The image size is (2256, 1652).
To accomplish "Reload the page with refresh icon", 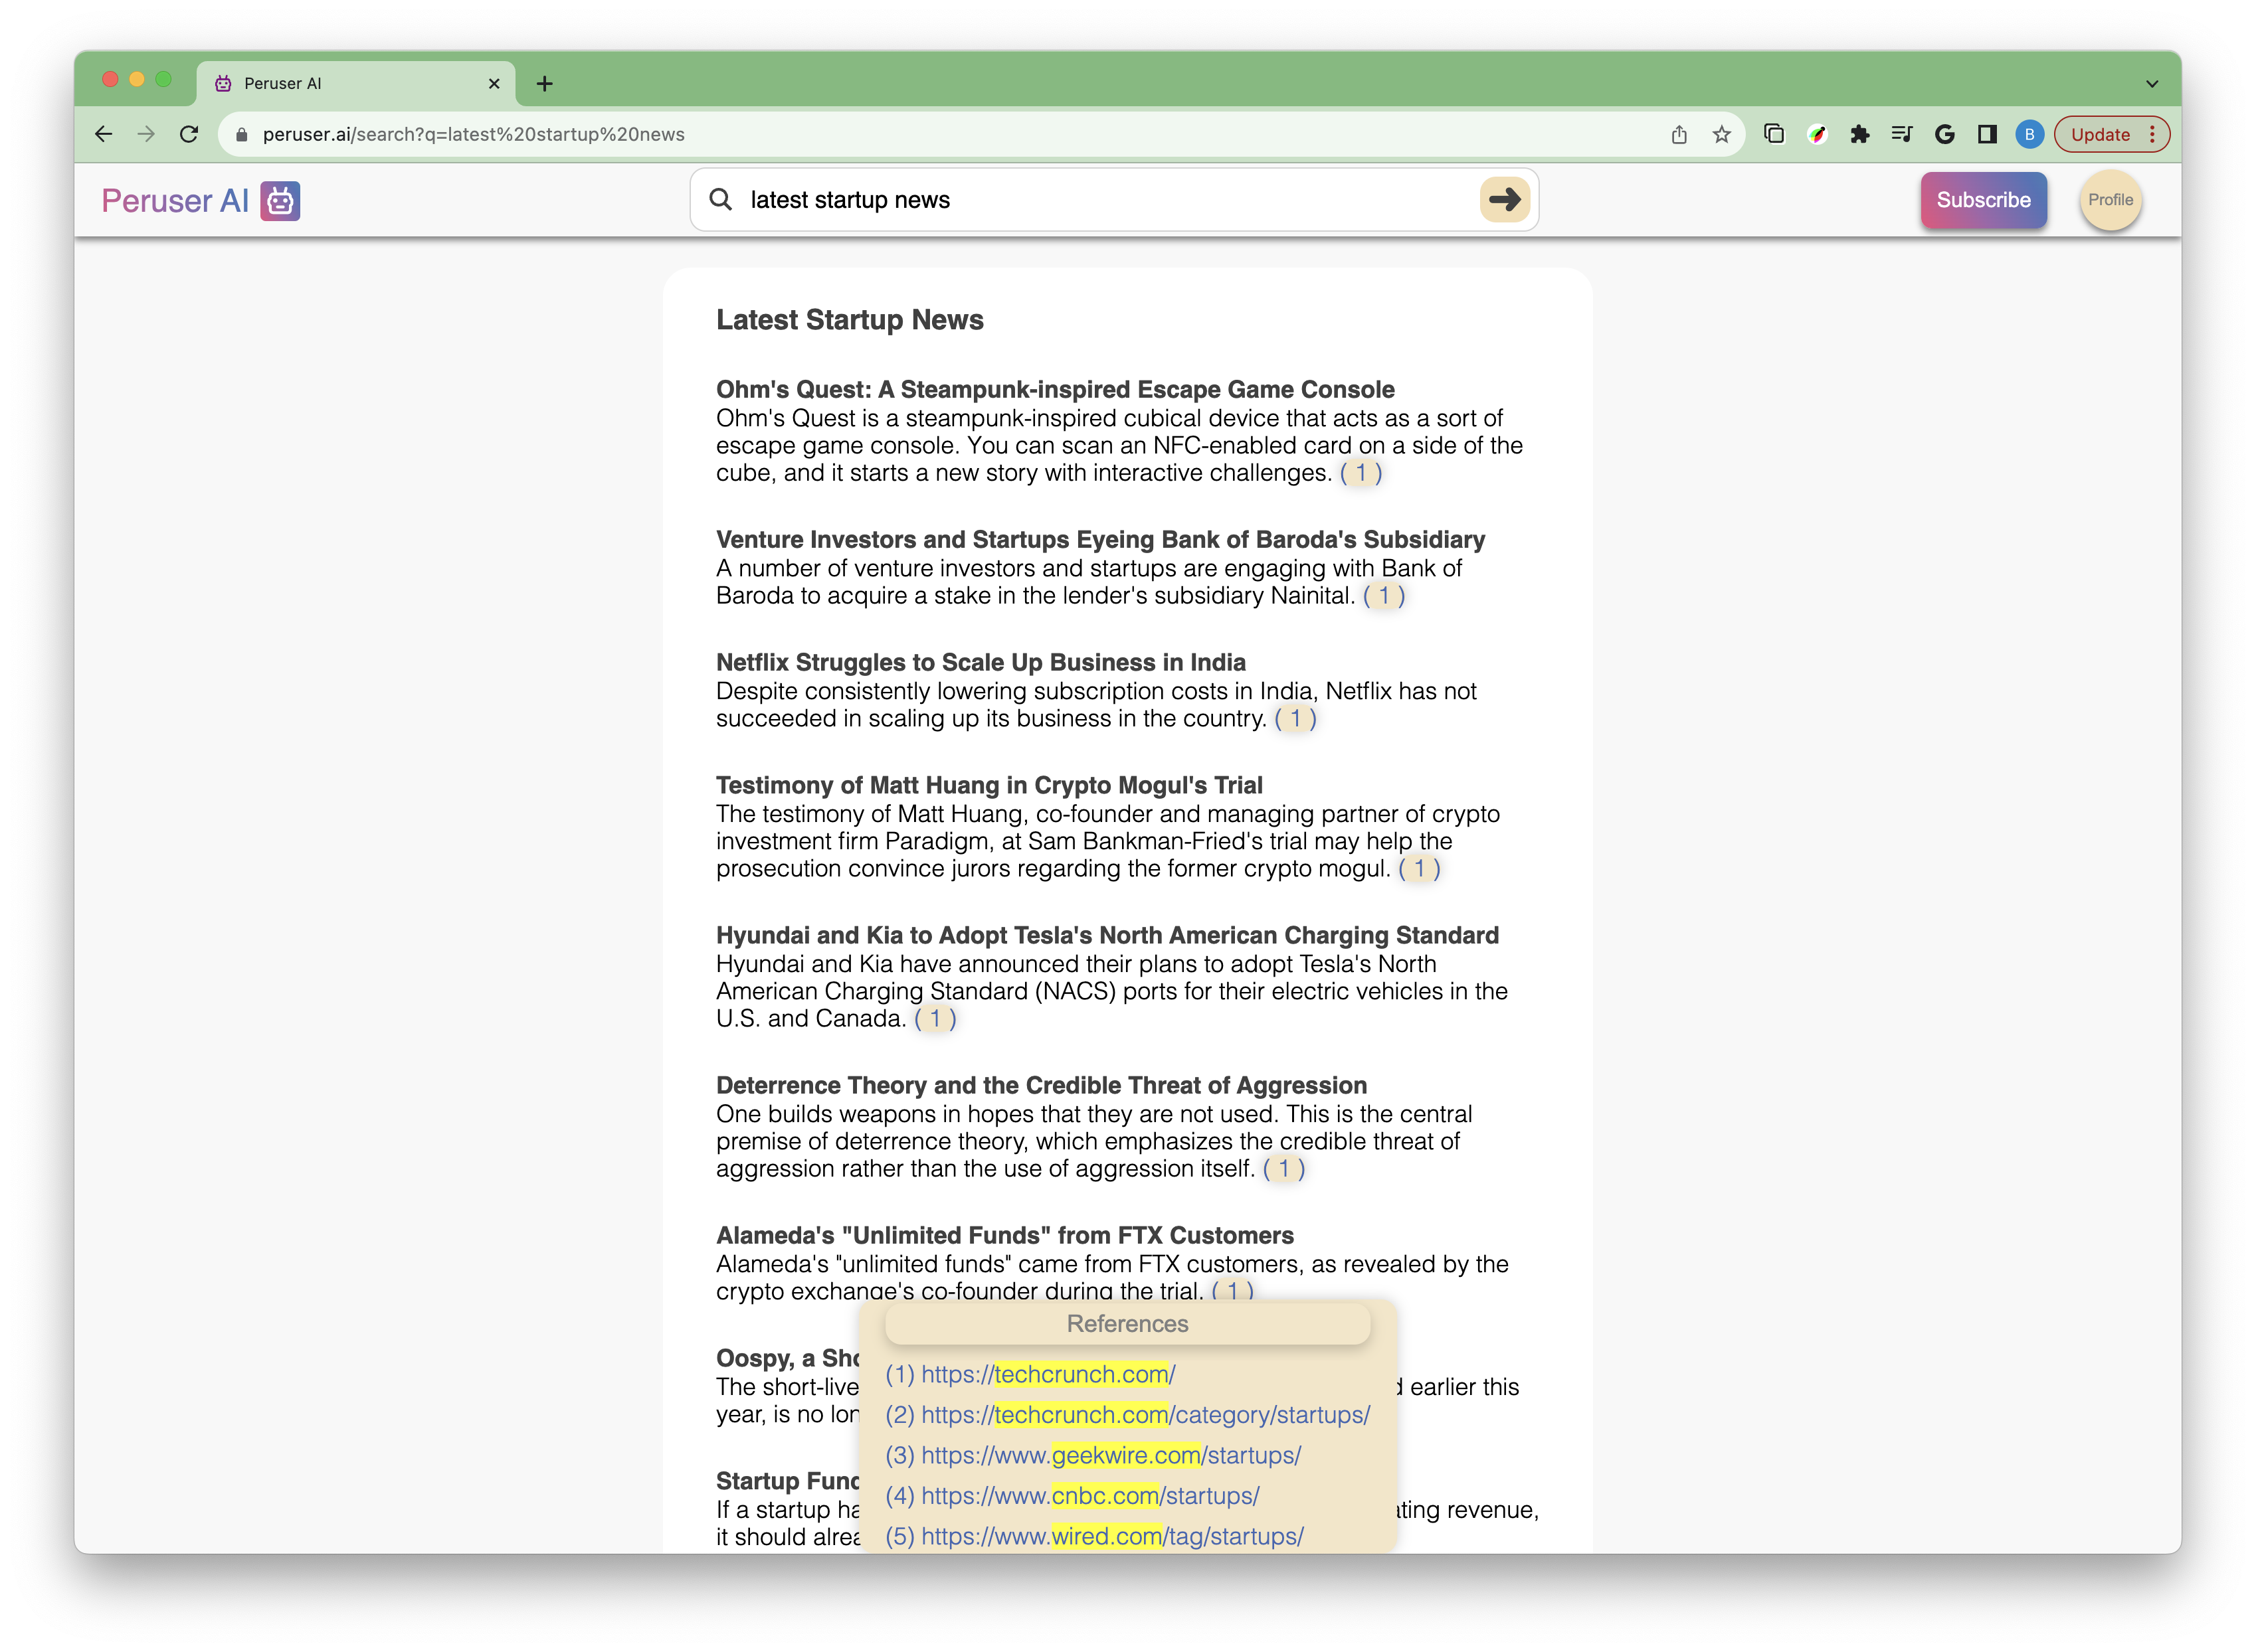I will coord(189,134).
